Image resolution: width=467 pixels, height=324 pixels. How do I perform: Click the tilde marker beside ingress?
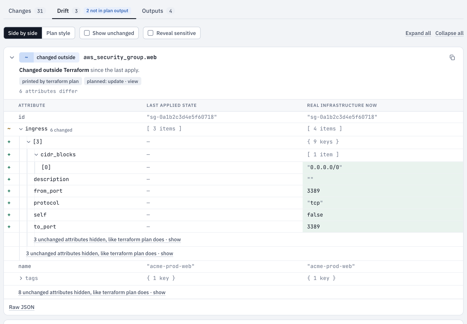(9, 129)
